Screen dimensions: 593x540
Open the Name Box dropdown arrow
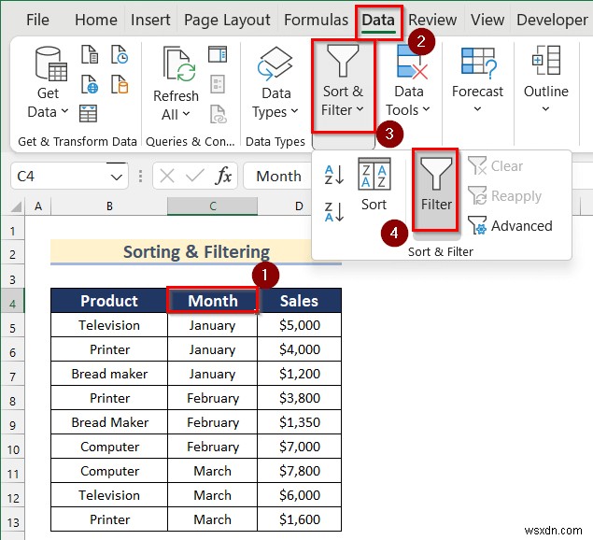pos(117,177)
